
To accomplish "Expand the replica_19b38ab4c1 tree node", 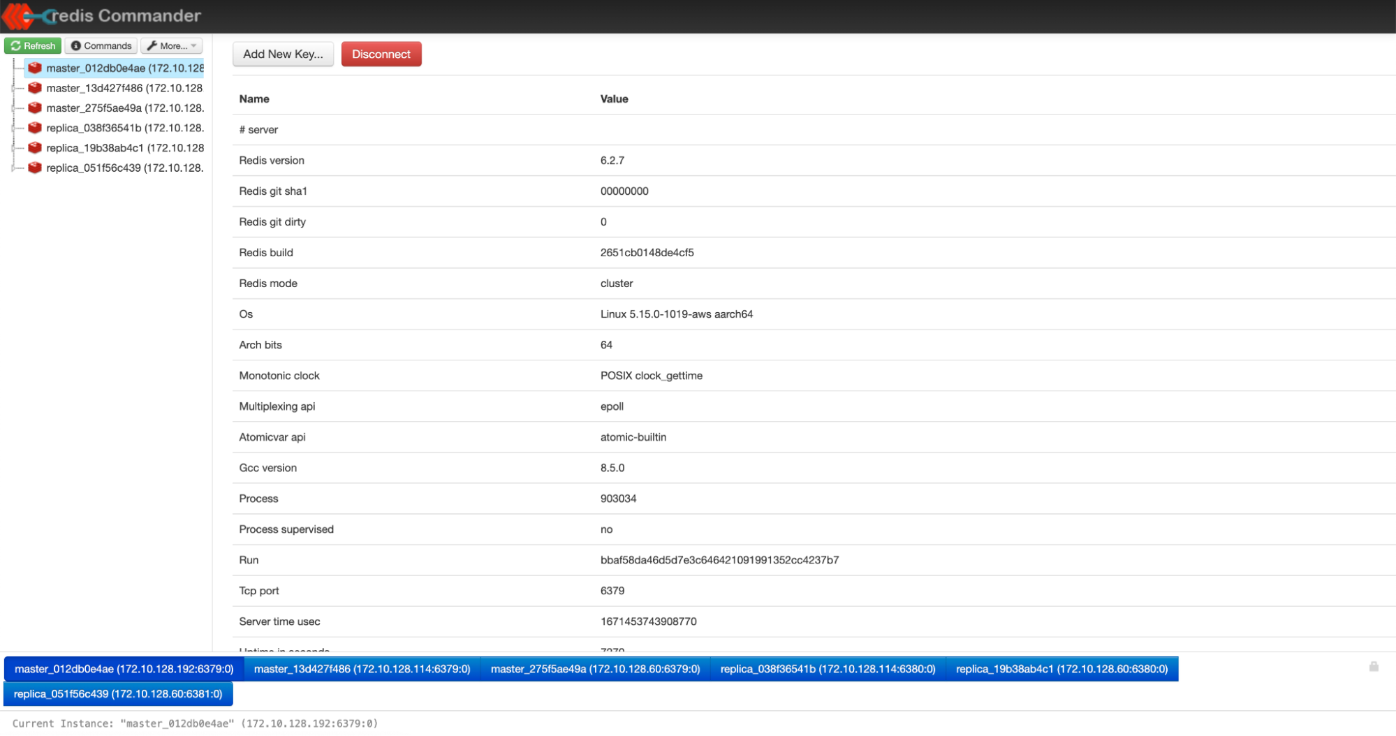I will click(x=13, y=147).
